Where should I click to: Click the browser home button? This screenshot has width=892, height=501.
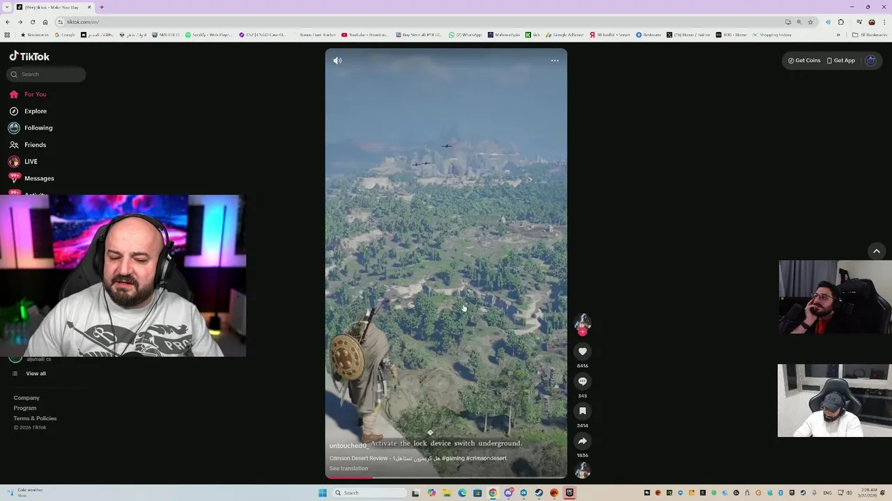click(x=45, y=22)
